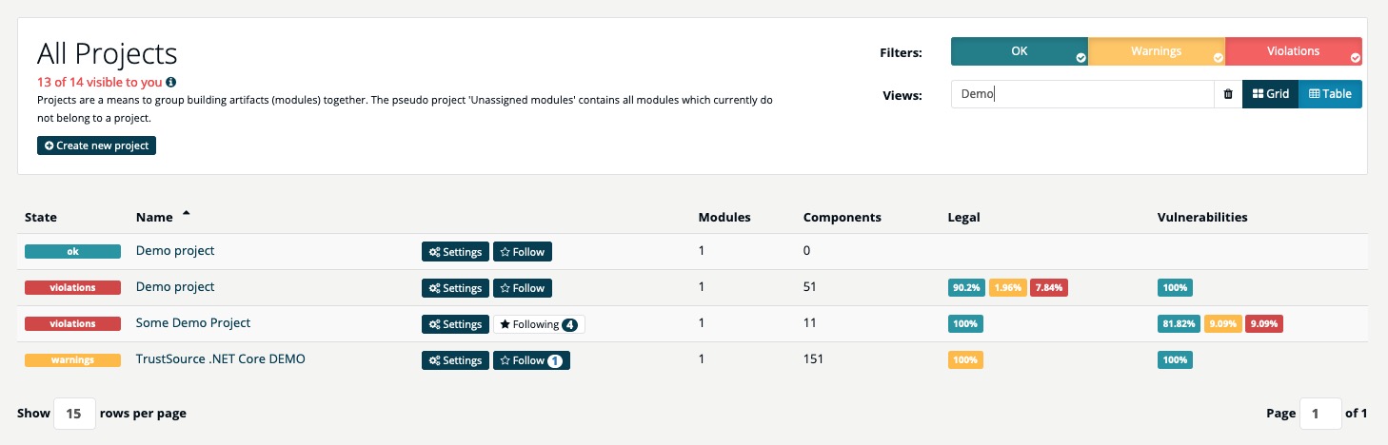Click the Demo search input field
This screenshot has width=1388, height=445.
tap(1082, 94)
